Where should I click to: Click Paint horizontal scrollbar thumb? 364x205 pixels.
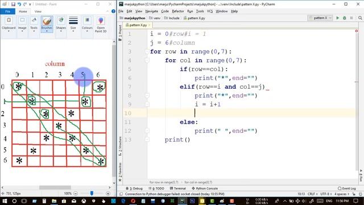coord(55,187)
